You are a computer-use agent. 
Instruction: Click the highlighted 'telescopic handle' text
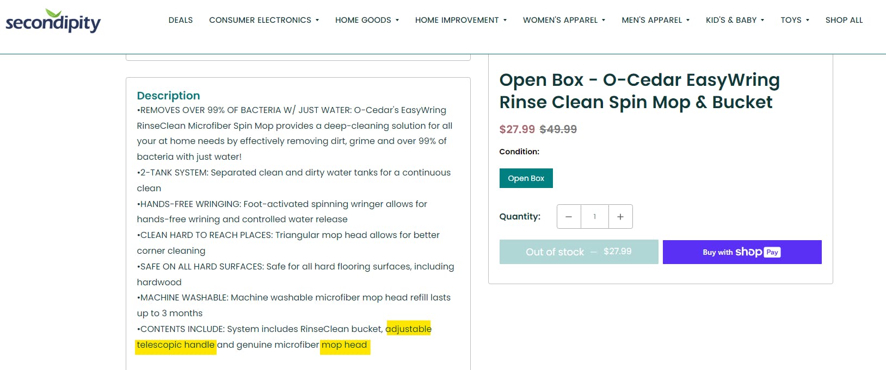click(x=175, y=345)
